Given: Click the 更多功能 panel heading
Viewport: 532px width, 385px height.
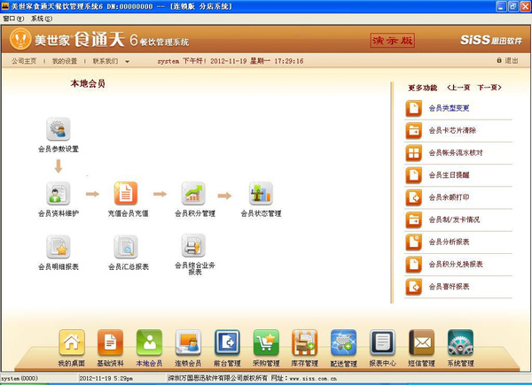Looking at the screenshot, I should click(x=422, y=88).
